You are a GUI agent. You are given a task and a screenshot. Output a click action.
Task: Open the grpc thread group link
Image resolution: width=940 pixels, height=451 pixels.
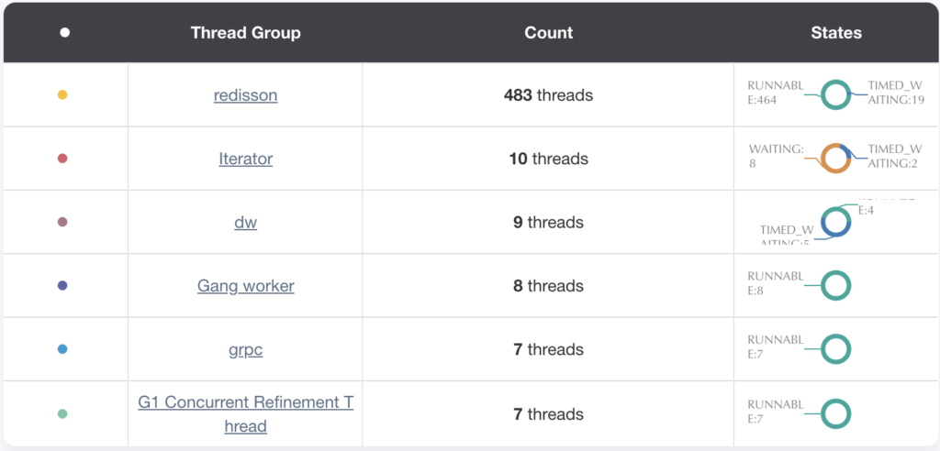coord(245,349)
